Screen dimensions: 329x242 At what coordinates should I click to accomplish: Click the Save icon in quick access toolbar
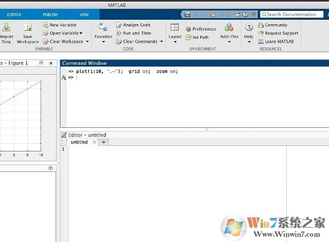[x=187, y=14]
